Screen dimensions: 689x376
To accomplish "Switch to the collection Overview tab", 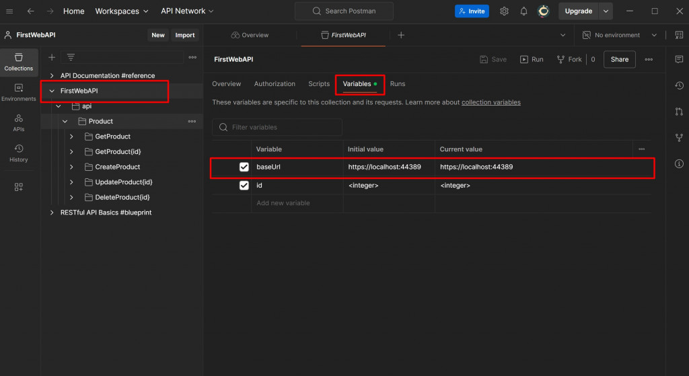I will [x=226, y=84].
